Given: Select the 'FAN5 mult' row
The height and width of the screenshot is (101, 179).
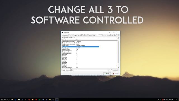Looking at the screenshot, I should [81, 65].
